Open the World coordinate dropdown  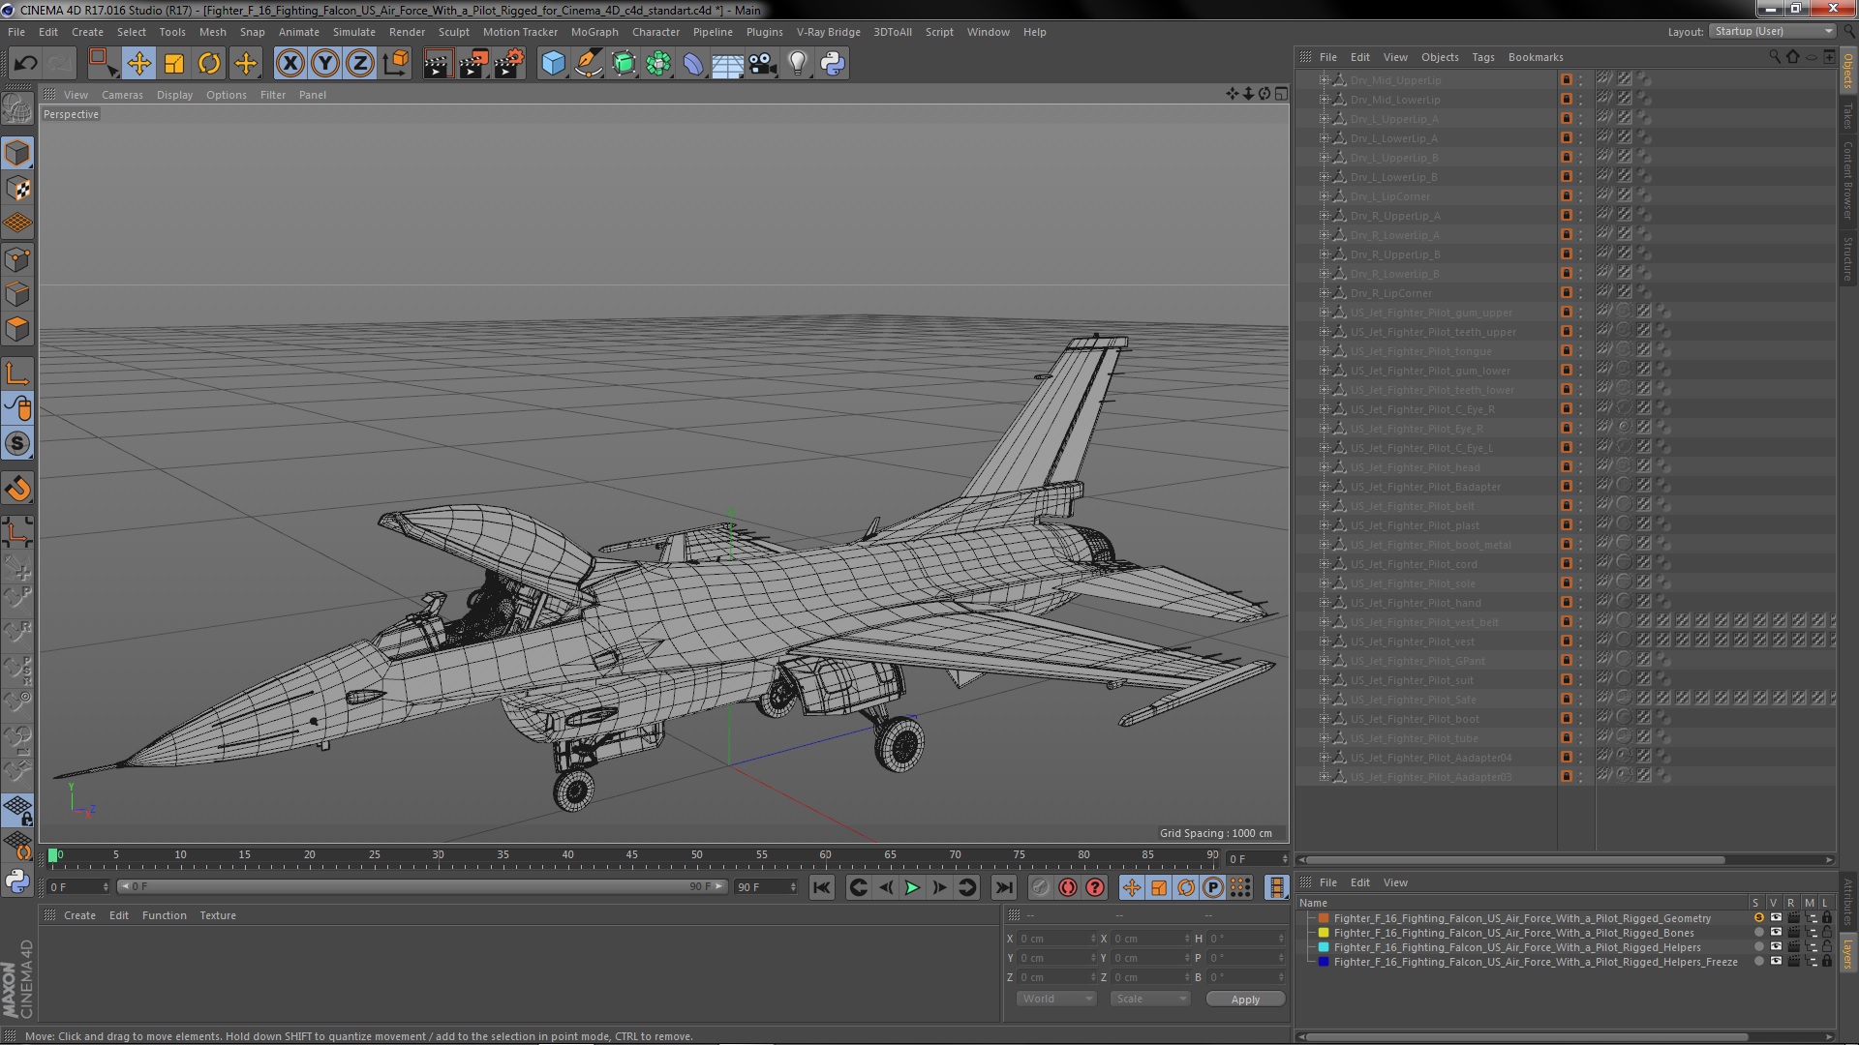pos(1055,999)
